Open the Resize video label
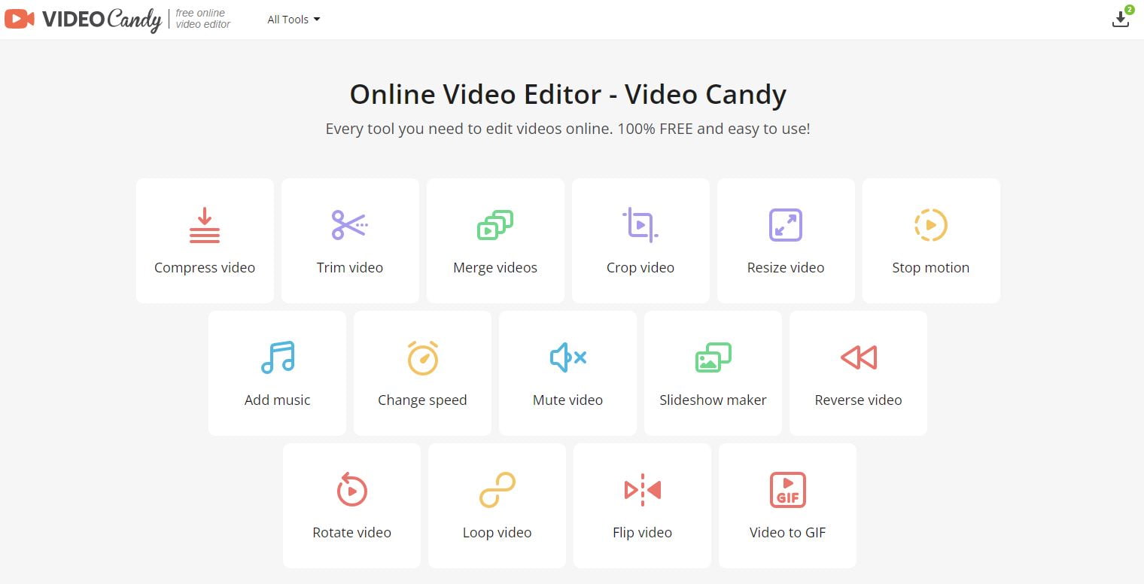The image size is (1144, 584). (x=786, y=268)
